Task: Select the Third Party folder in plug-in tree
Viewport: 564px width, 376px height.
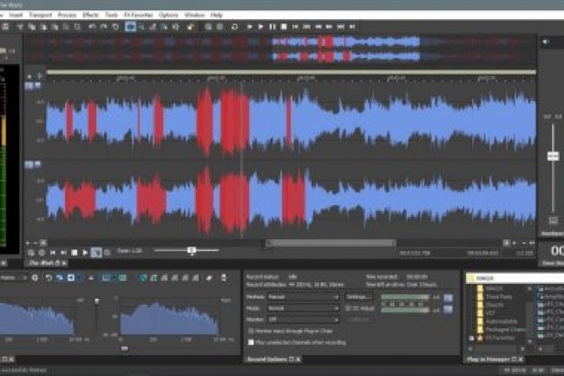Action: click(x=493, y=297)
